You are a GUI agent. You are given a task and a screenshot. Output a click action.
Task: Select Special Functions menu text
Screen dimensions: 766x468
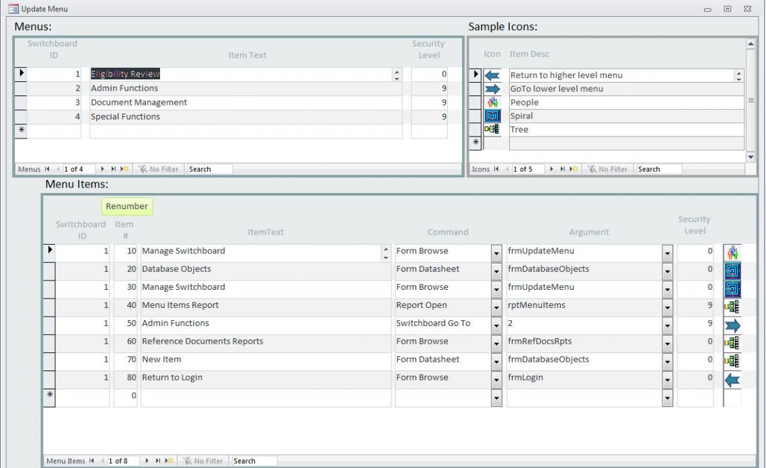point(126,117)
